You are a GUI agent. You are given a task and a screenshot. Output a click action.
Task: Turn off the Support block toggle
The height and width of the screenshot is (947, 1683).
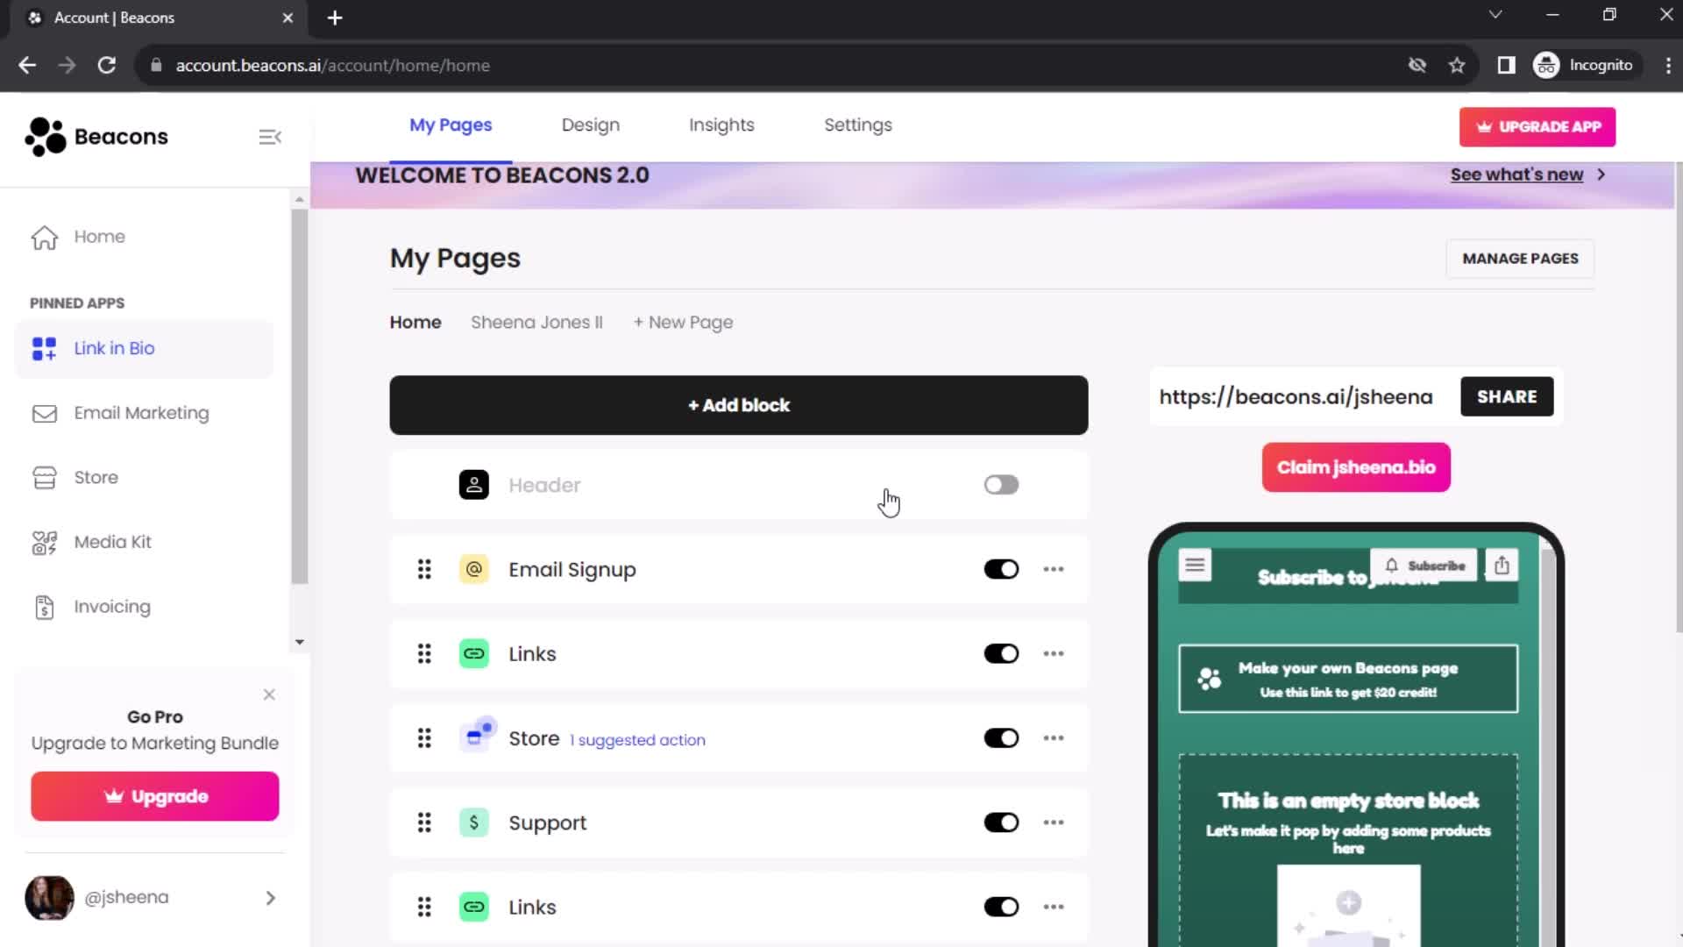point(1001,822)
